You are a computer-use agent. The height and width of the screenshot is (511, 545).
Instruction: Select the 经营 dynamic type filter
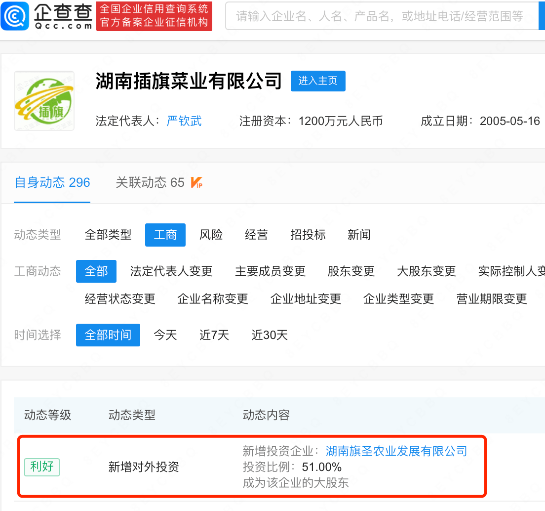coord(256,235)
